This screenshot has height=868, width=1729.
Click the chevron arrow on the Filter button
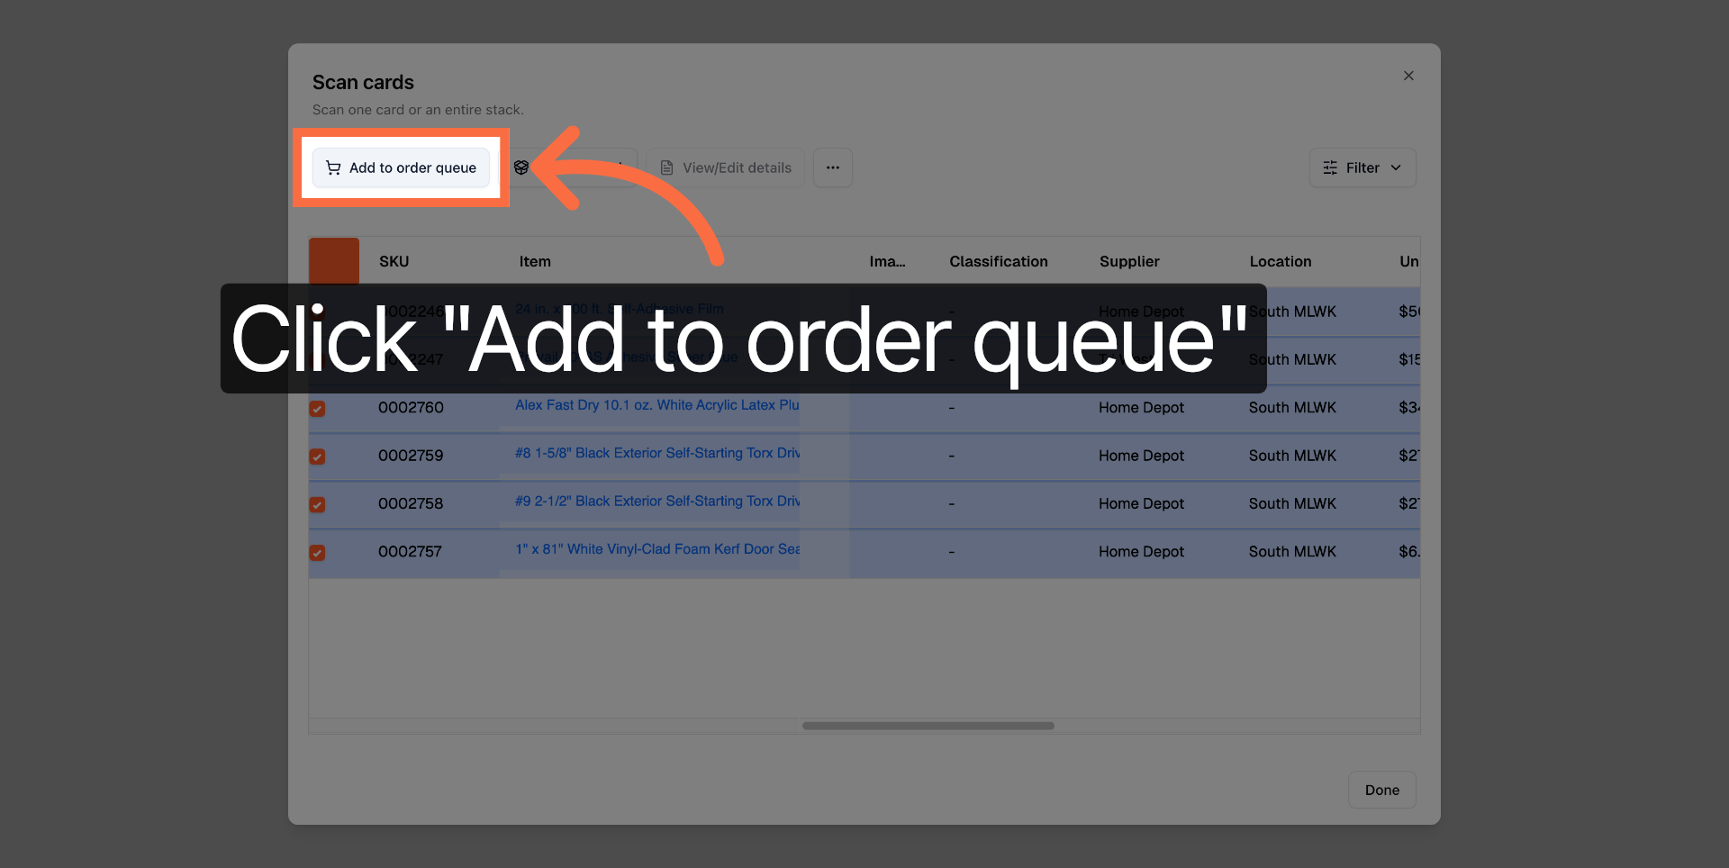(1396, 167)
